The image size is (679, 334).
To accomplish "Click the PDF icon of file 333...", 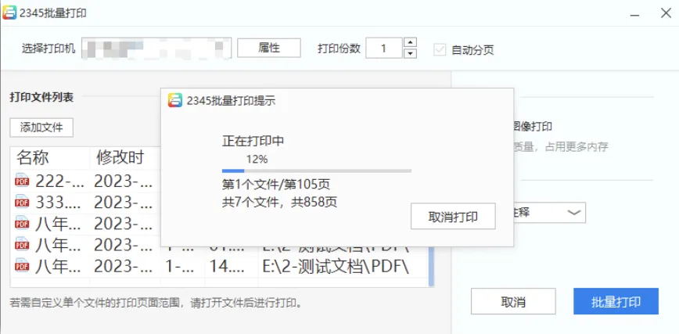I will pyautogui.click(x=22, y=202).
